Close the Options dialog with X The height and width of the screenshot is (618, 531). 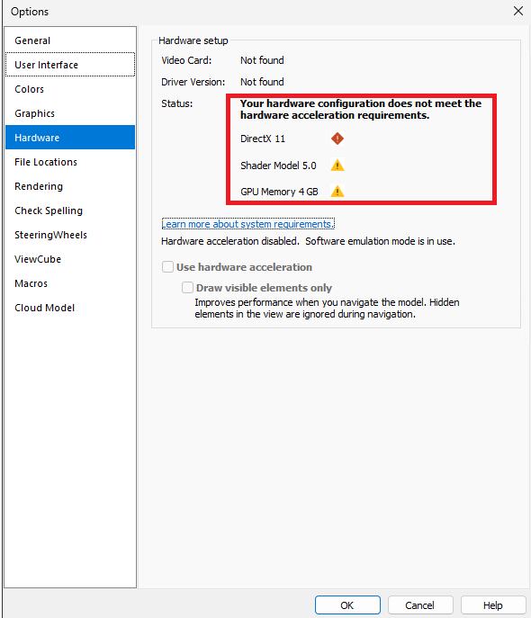pyautogui.click(x=518, y=11)
